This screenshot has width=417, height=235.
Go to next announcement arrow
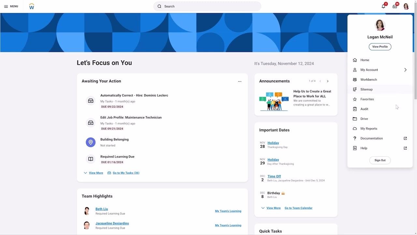click(x=328, y=81)
